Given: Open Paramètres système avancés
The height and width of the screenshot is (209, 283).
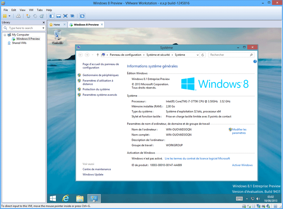Looking at the screenshot, I should tap(100, 95).
